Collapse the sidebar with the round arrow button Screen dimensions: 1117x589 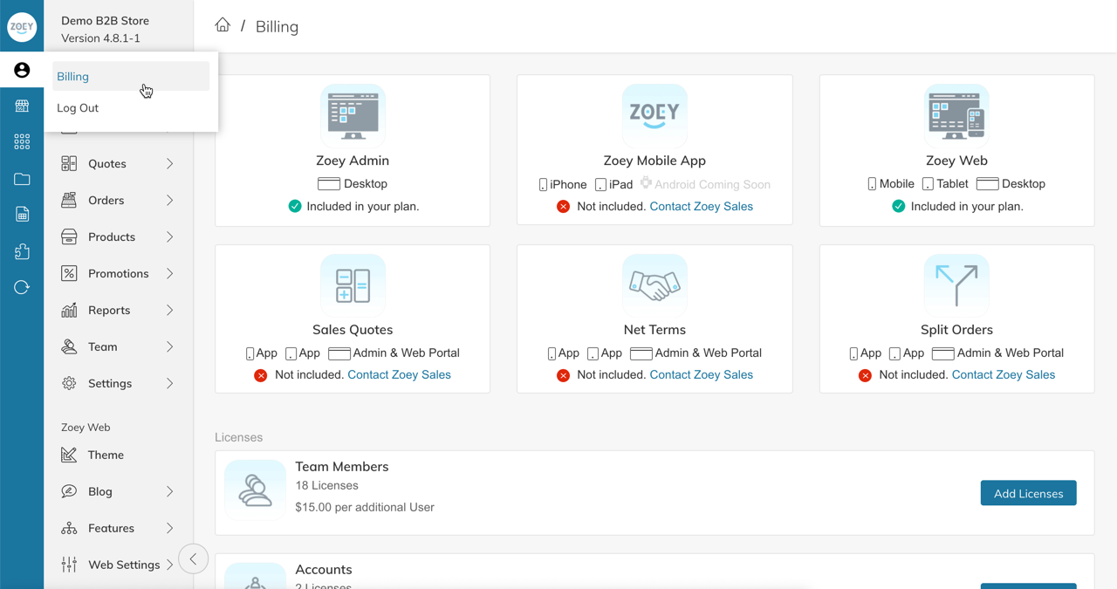click(x=193, y=558)
